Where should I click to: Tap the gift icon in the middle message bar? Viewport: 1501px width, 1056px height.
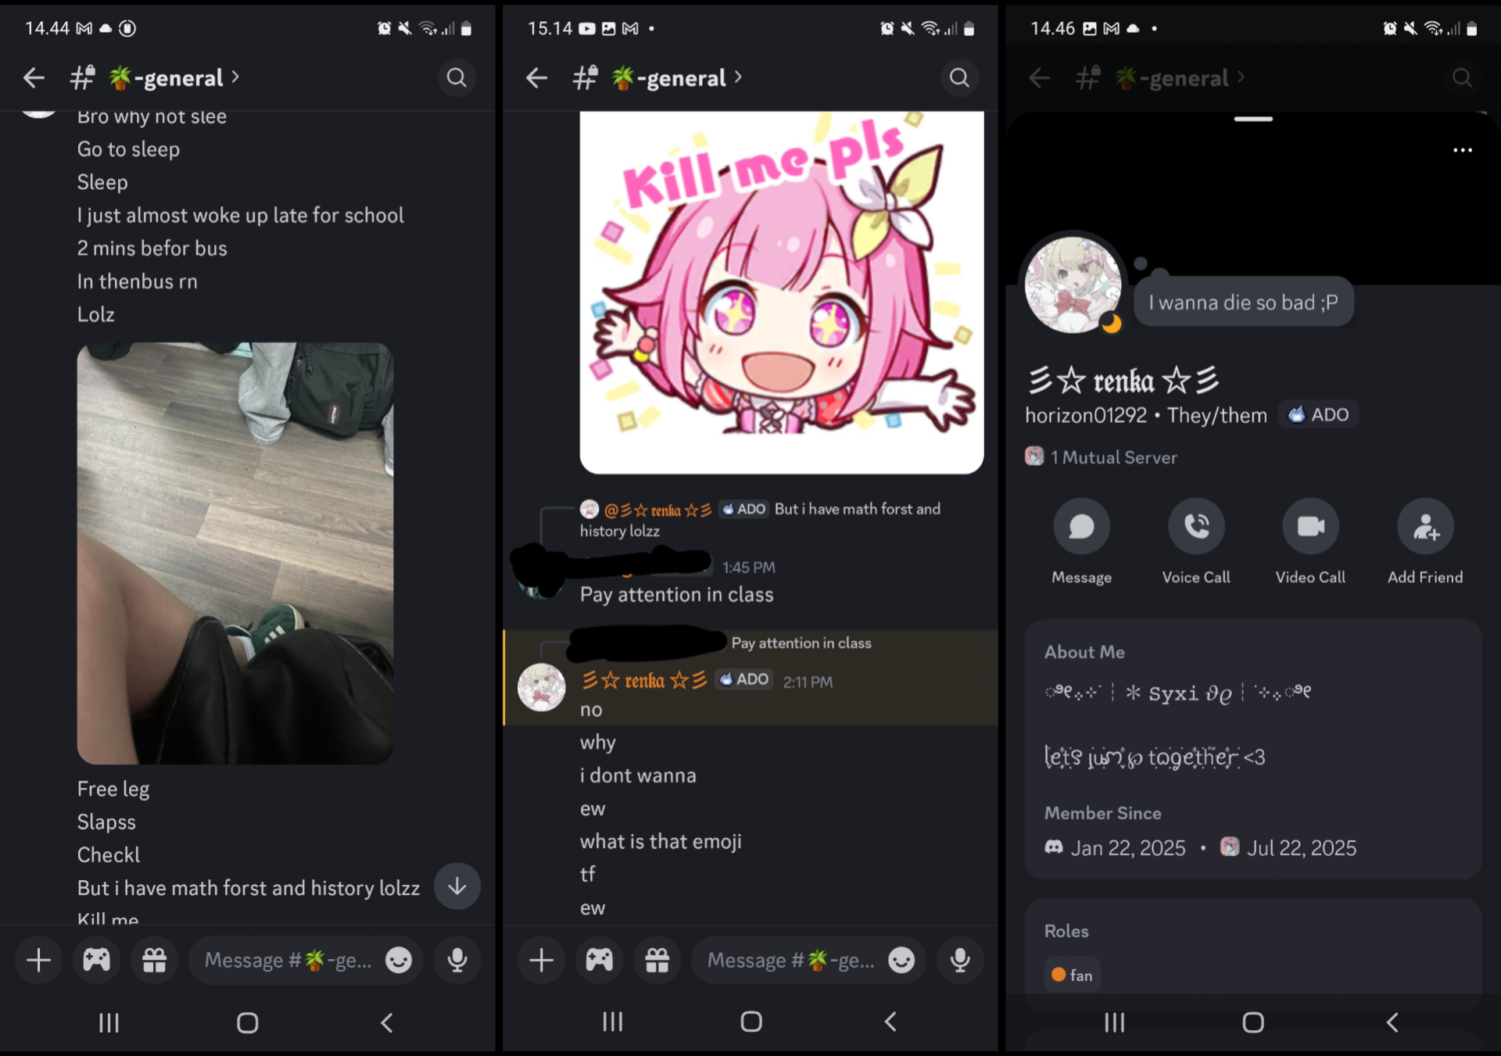(x=657, y=960)
